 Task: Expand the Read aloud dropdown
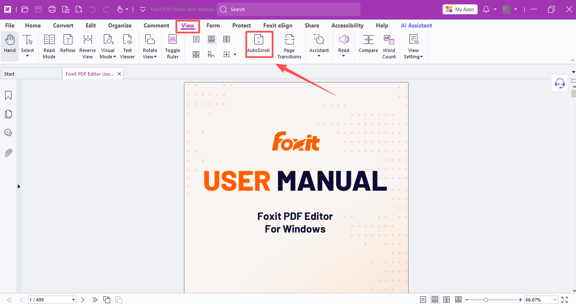coord(344,56)
